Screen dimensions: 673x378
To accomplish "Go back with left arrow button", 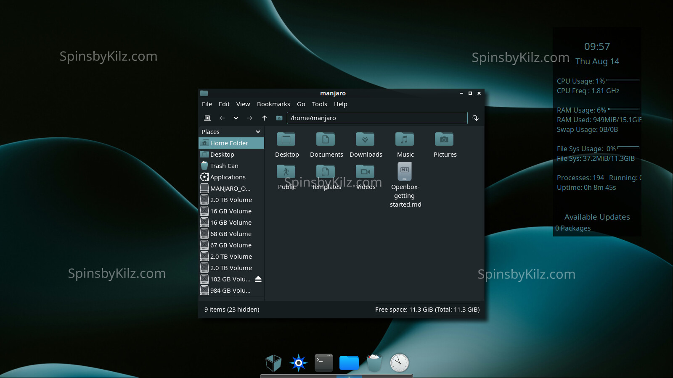I will coord(222,118).
